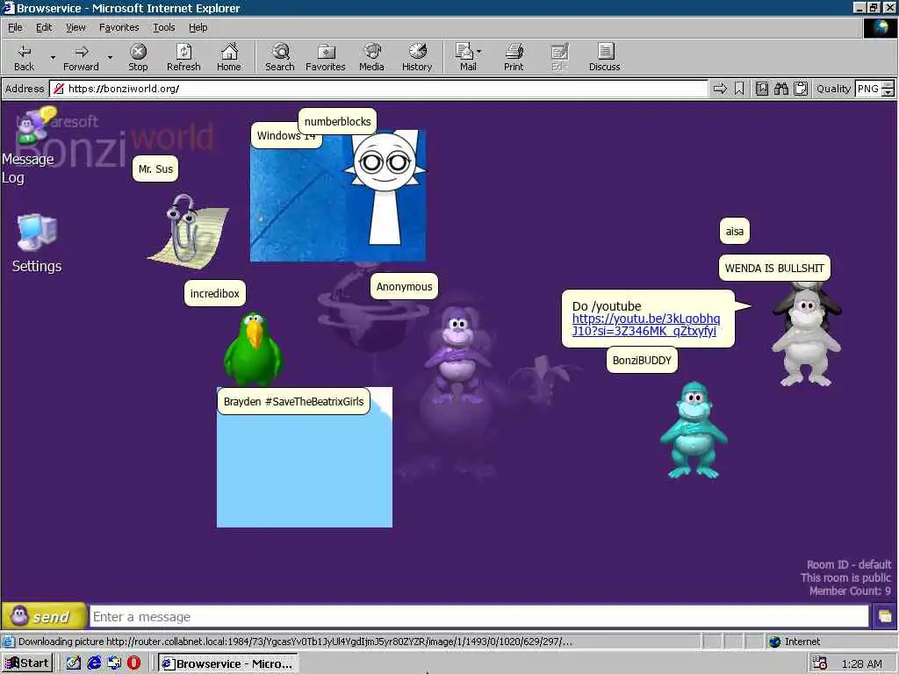The height and width of the screenshot is (674, 899).
Task: Open the Search toolbar panel
Action: point(280,57)
